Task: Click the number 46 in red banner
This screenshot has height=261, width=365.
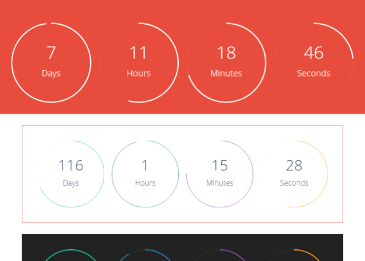Action: (314, 52)
